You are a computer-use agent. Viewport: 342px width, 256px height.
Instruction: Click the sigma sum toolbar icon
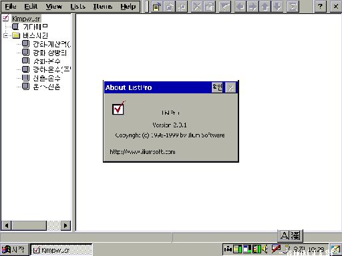pyautogui.click(x=293, y=7)
